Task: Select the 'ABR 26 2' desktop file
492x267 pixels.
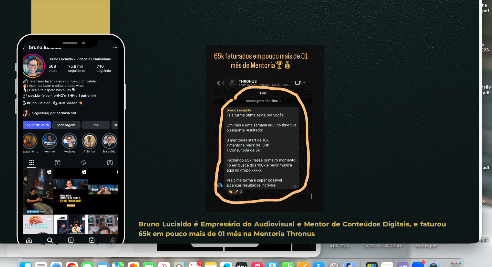Action: coord(339,246)
